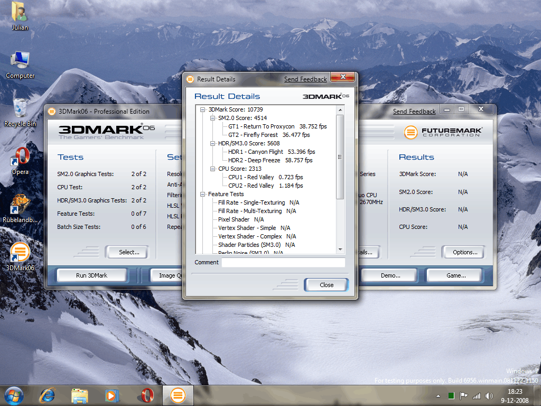Open the Julian user folder icon
This screenshot has width=541, height=406.
click(x=20, y=16)
